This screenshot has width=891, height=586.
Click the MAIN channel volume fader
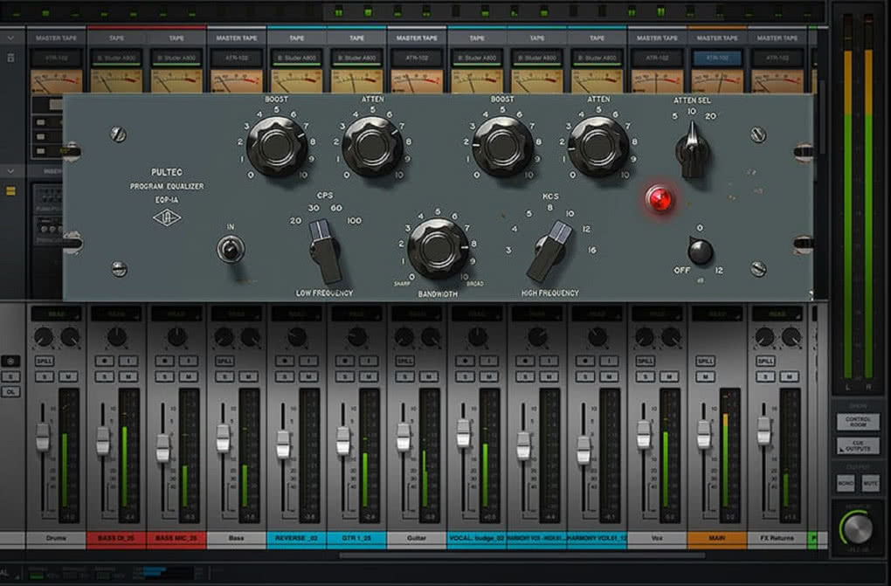coord(703,434)
